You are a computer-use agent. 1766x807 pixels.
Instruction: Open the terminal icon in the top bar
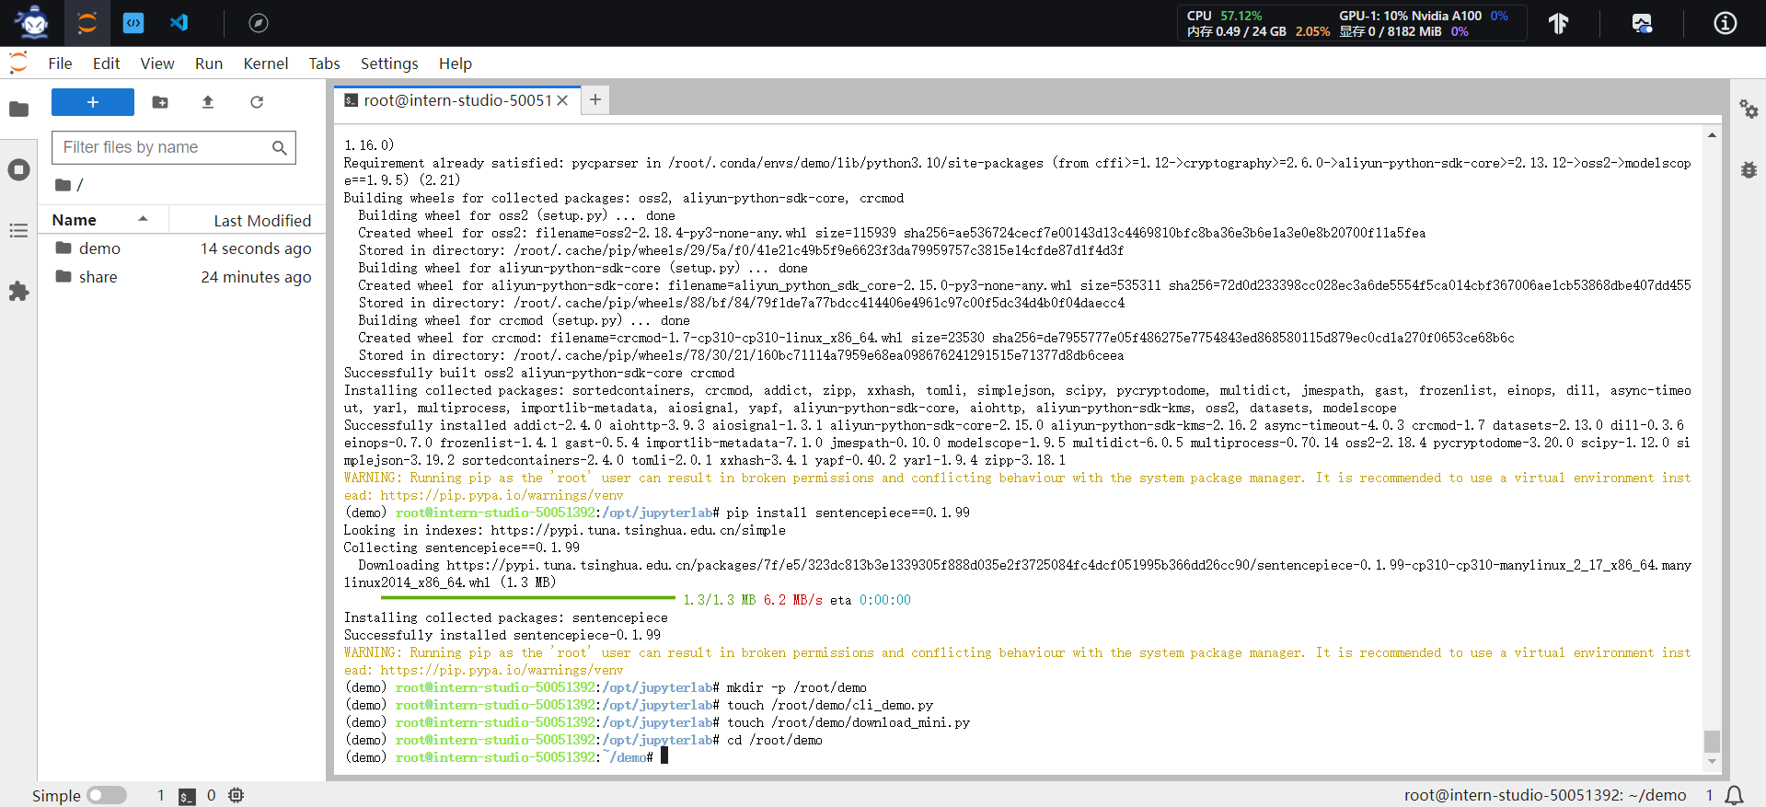point(133,23)
